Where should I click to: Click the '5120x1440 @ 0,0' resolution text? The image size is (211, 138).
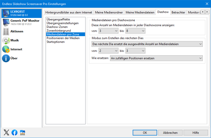click(19, 15)
